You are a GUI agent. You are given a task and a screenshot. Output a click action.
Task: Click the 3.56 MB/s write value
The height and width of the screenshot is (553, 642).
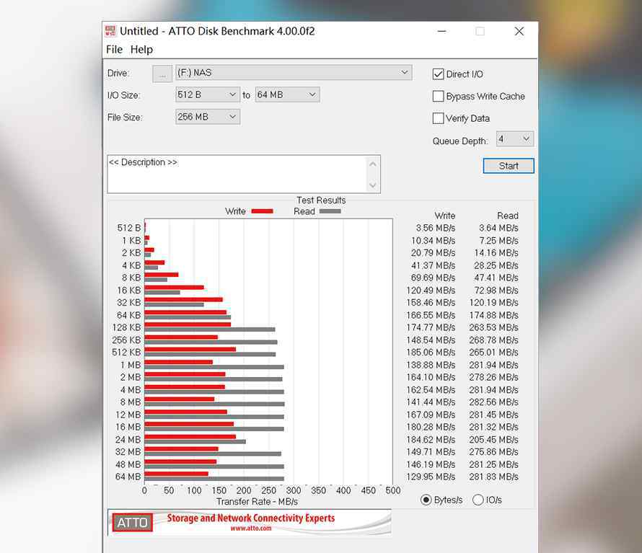click(x=436, y=228)
